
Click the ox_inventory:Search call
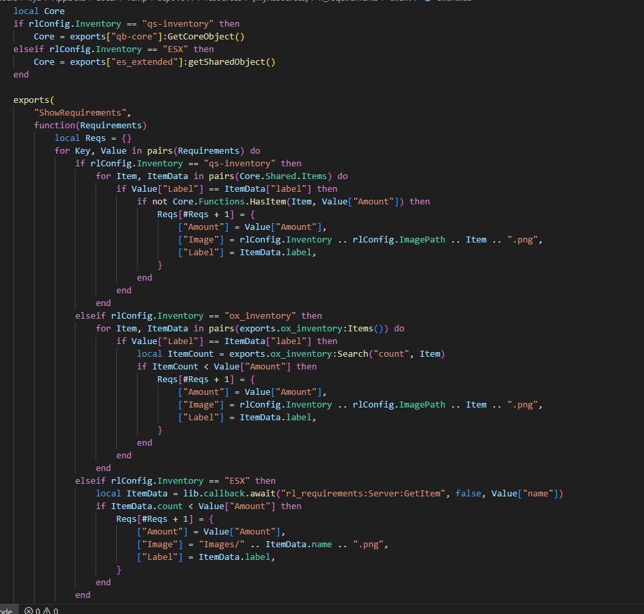point(319,354)
